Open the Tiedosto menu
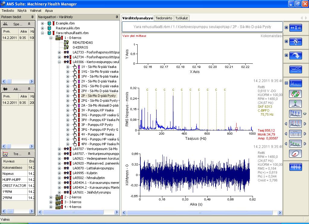The height and width of the screenshot is (224, 309). (x=8, y=11)
